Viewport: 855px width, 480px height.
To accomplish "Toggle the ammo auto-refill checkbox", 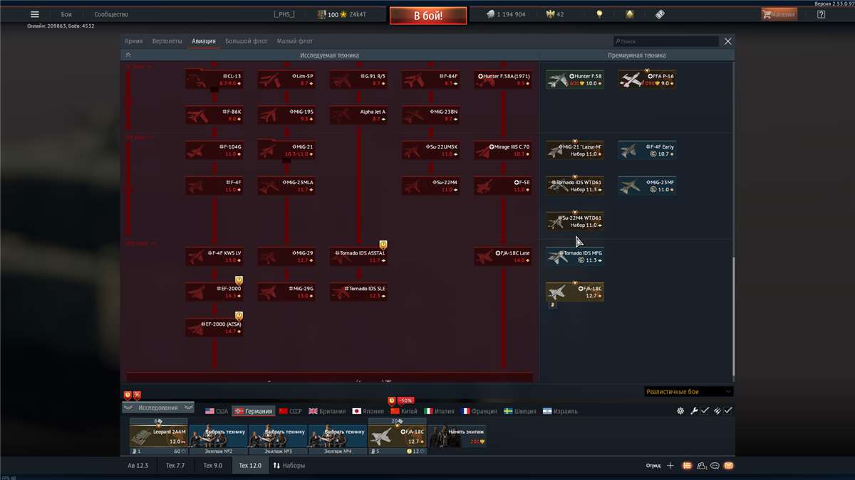I will pyautogui.click(x=728, y=411).
